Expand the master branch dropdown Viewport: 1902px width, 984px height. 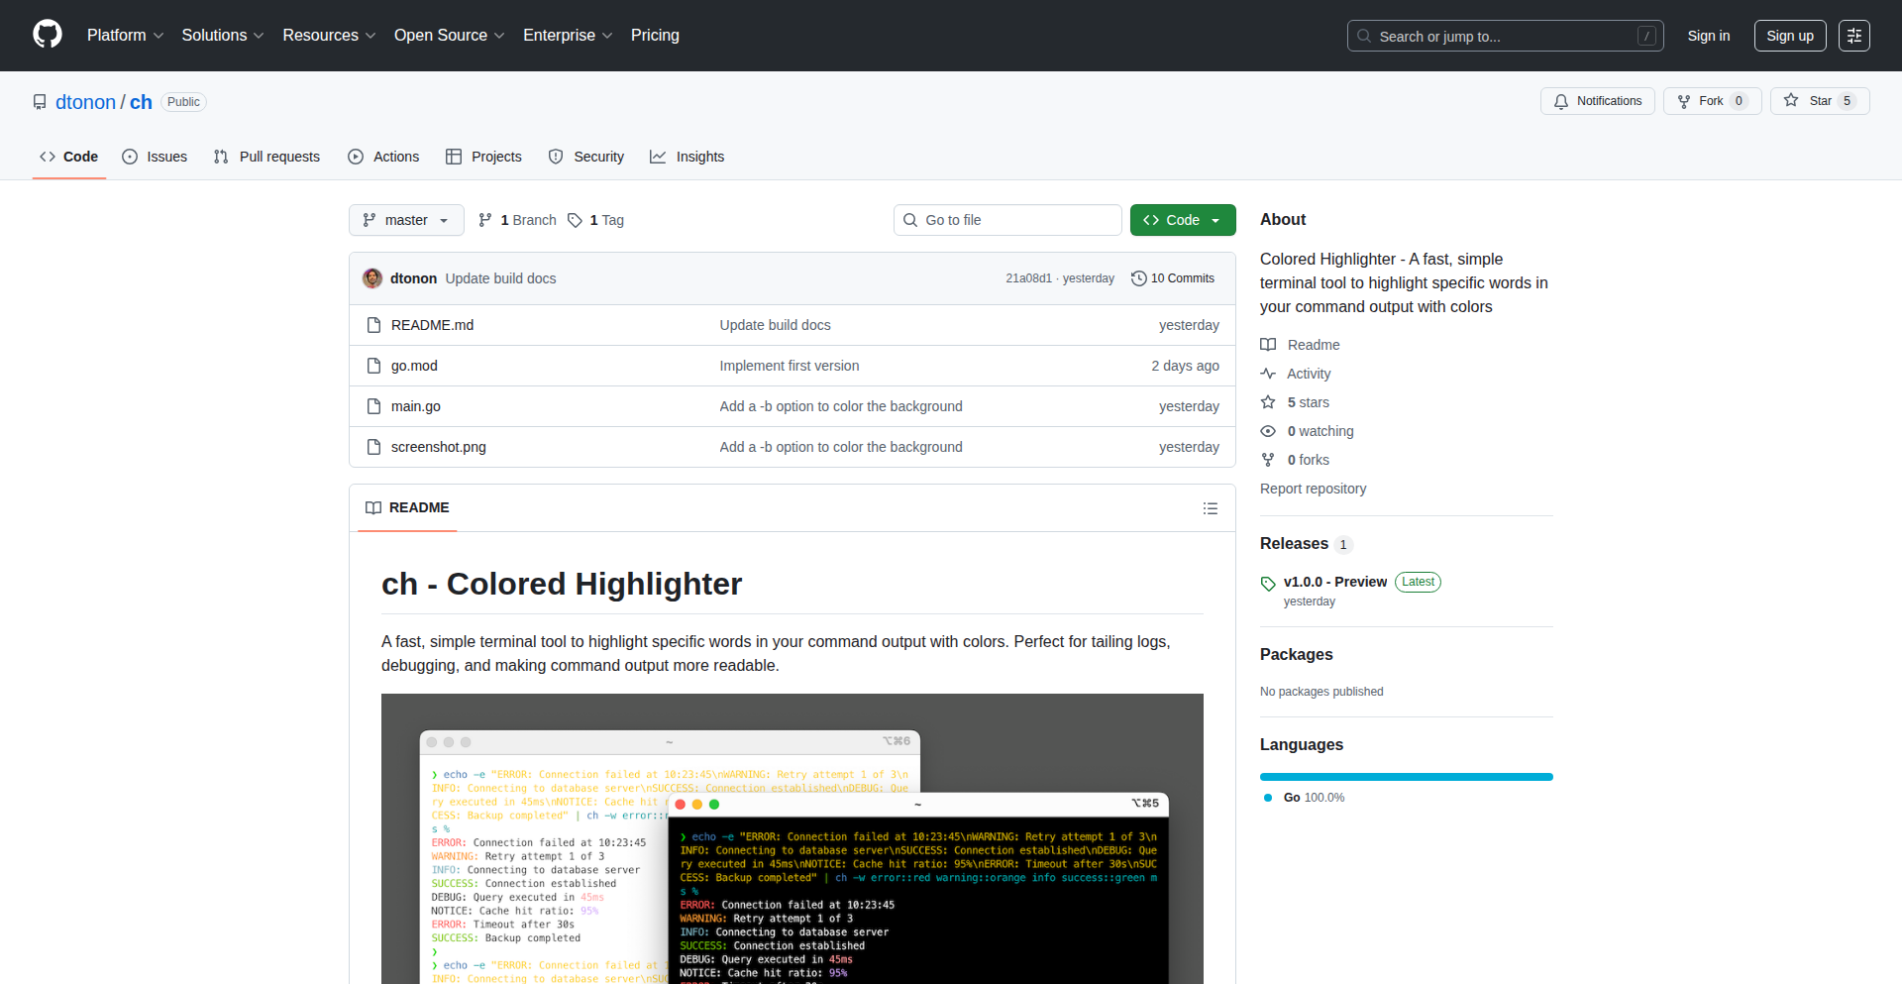point(406,220)
